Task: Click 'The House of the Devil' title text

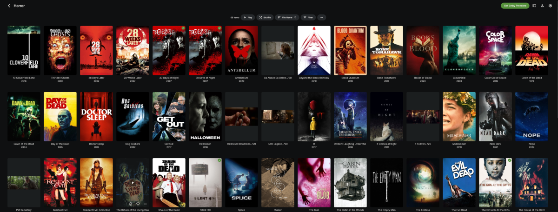Action: pyautogui.click(x=531, y=210)
